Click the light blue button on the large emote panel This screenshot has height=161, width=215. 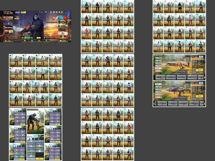(31, 159)
